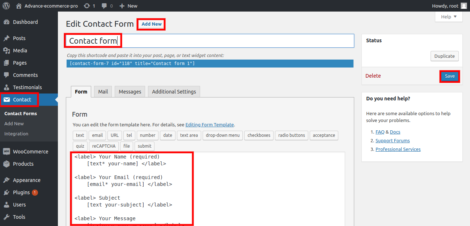470x226 pixels.
Task: Switch to the Mail tab
Action: click(103, 92)
